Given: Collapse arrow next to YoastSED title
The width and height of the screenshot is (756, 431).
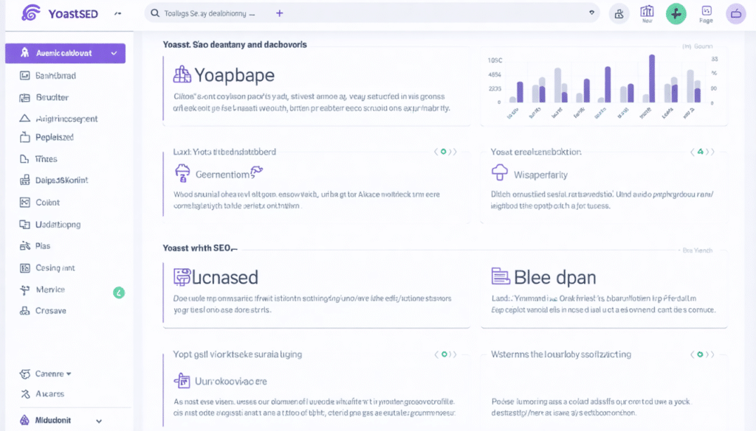Looking at the screenshot, I should point(117,13).
